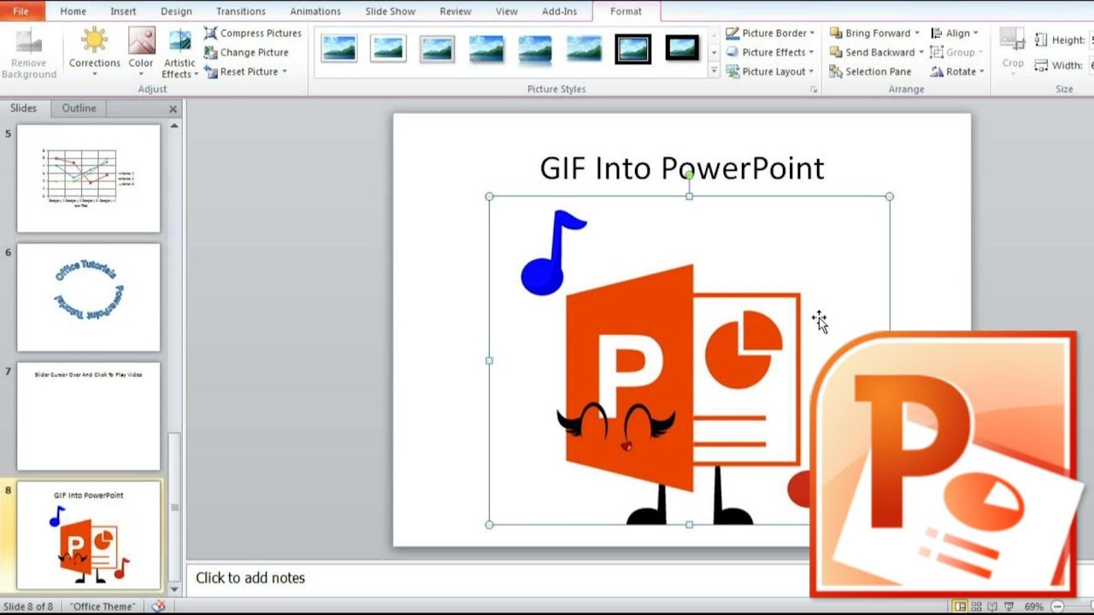The image size is (1094, 615).
Task: Switch to the Add-Ins tab
Action: click(x=559, y=11)
